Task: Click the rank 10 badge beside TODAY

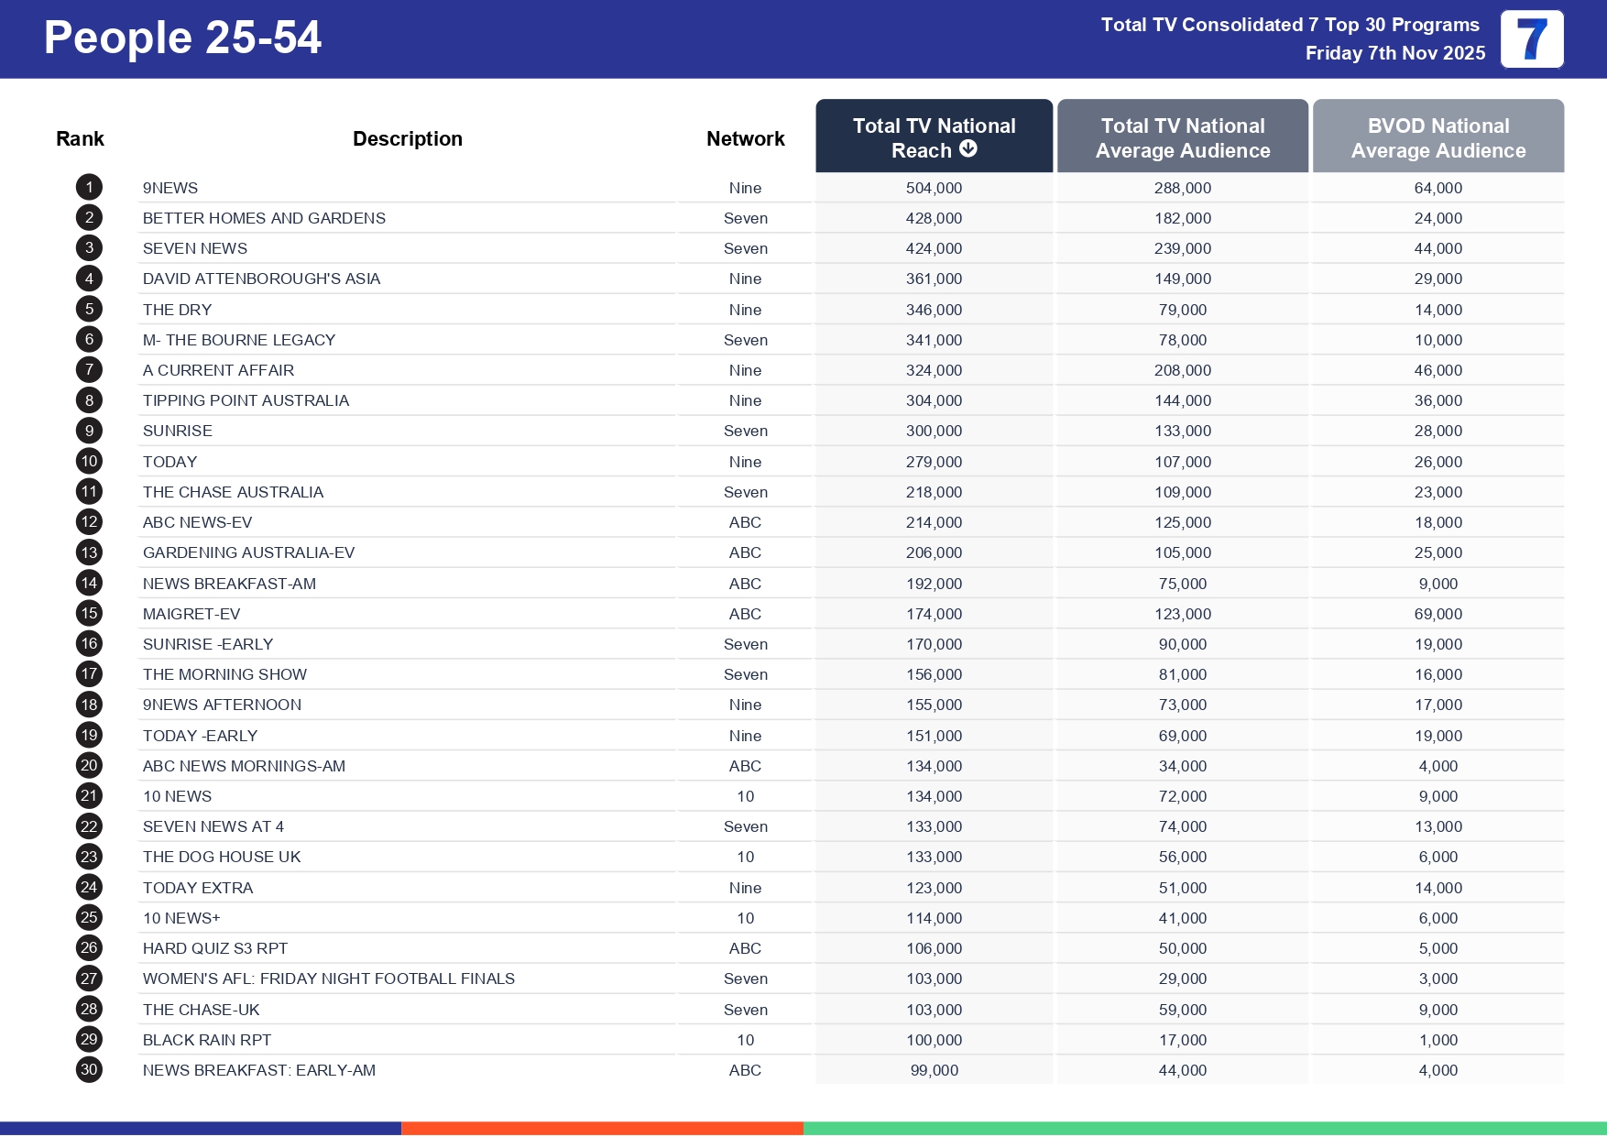Action: pyautogui.click(x=88, y=461)
